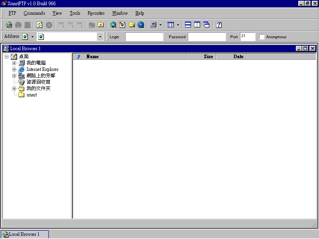Image resolution: width=319 pixels, height=239 pixels.
Task: Open the FTP menu
Action: tap(12, 13)
